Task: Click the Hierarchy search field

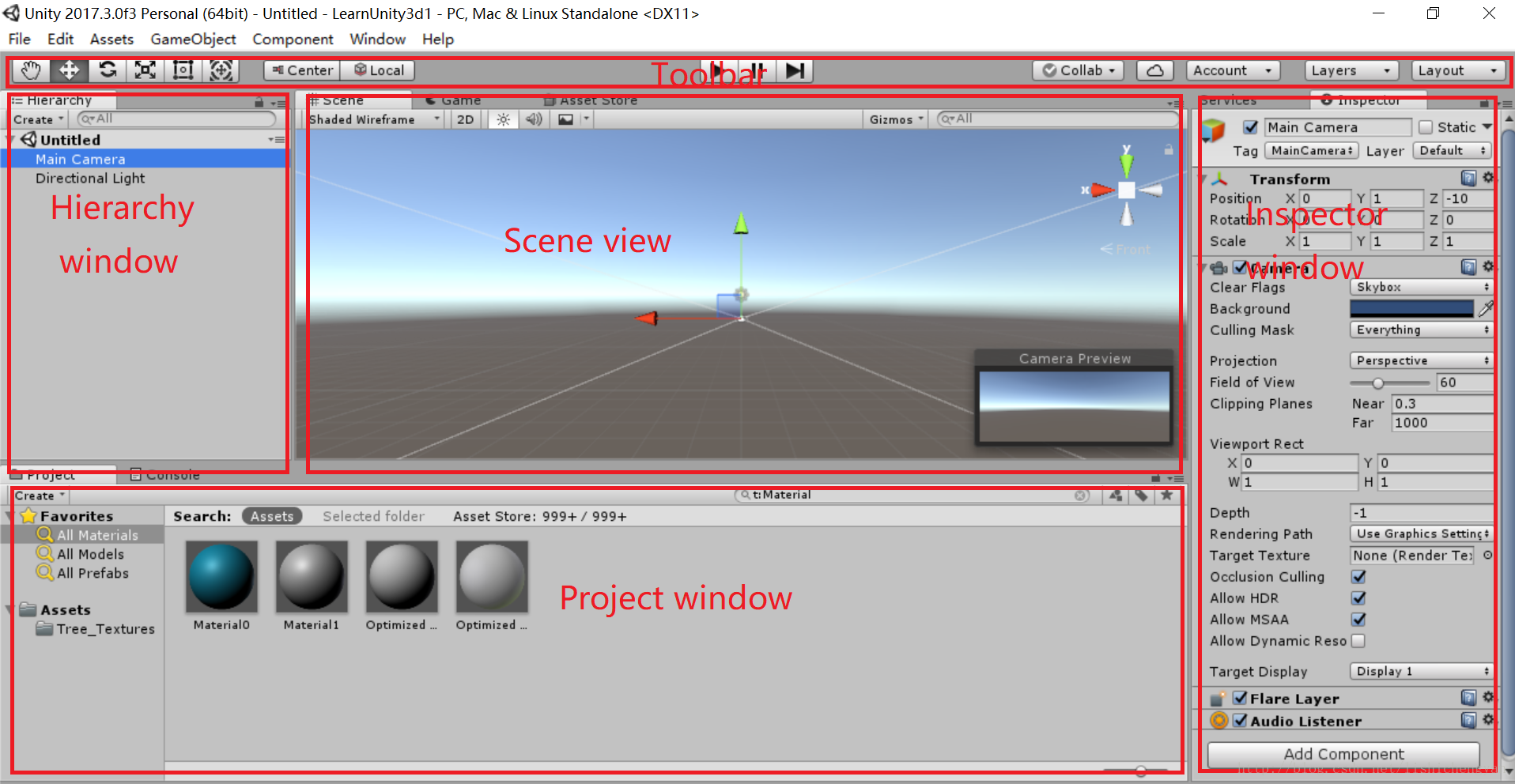Action: (x=176, y=119)
